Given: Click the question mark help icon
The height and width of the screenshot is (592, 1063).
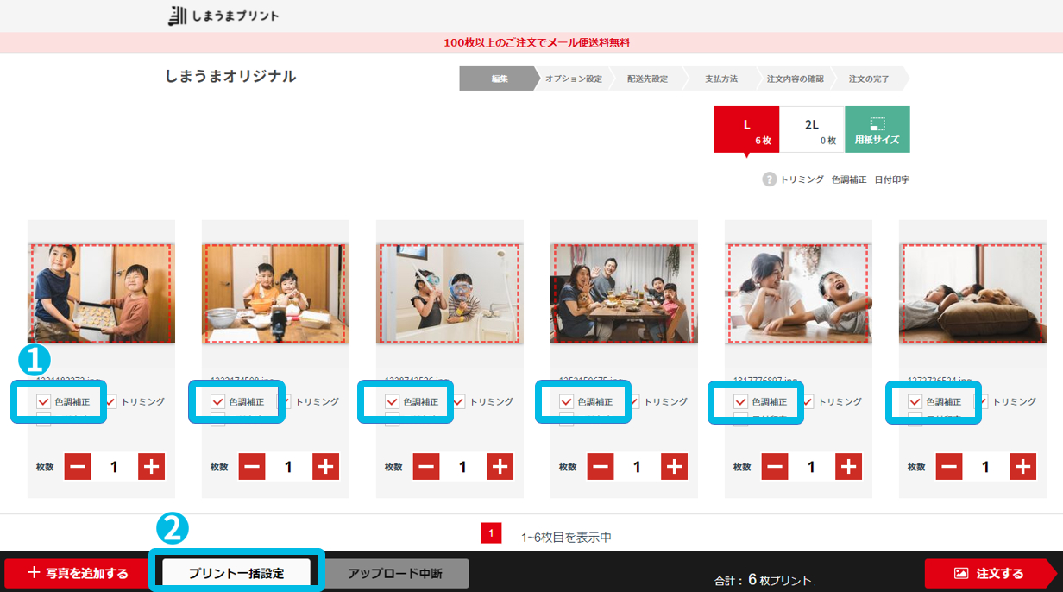Looking at the screenshot, I should click(x=769, y=179).
